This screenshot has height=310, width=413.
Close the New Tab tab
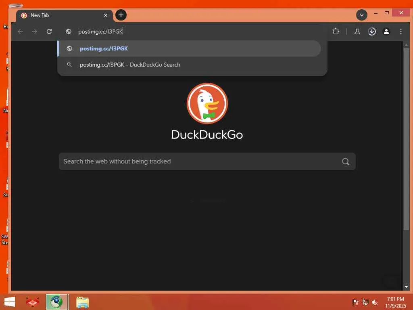[106, 15]
